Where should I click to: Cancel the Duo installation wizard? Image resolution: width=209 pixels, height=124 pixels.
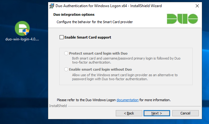pos(186,113)
